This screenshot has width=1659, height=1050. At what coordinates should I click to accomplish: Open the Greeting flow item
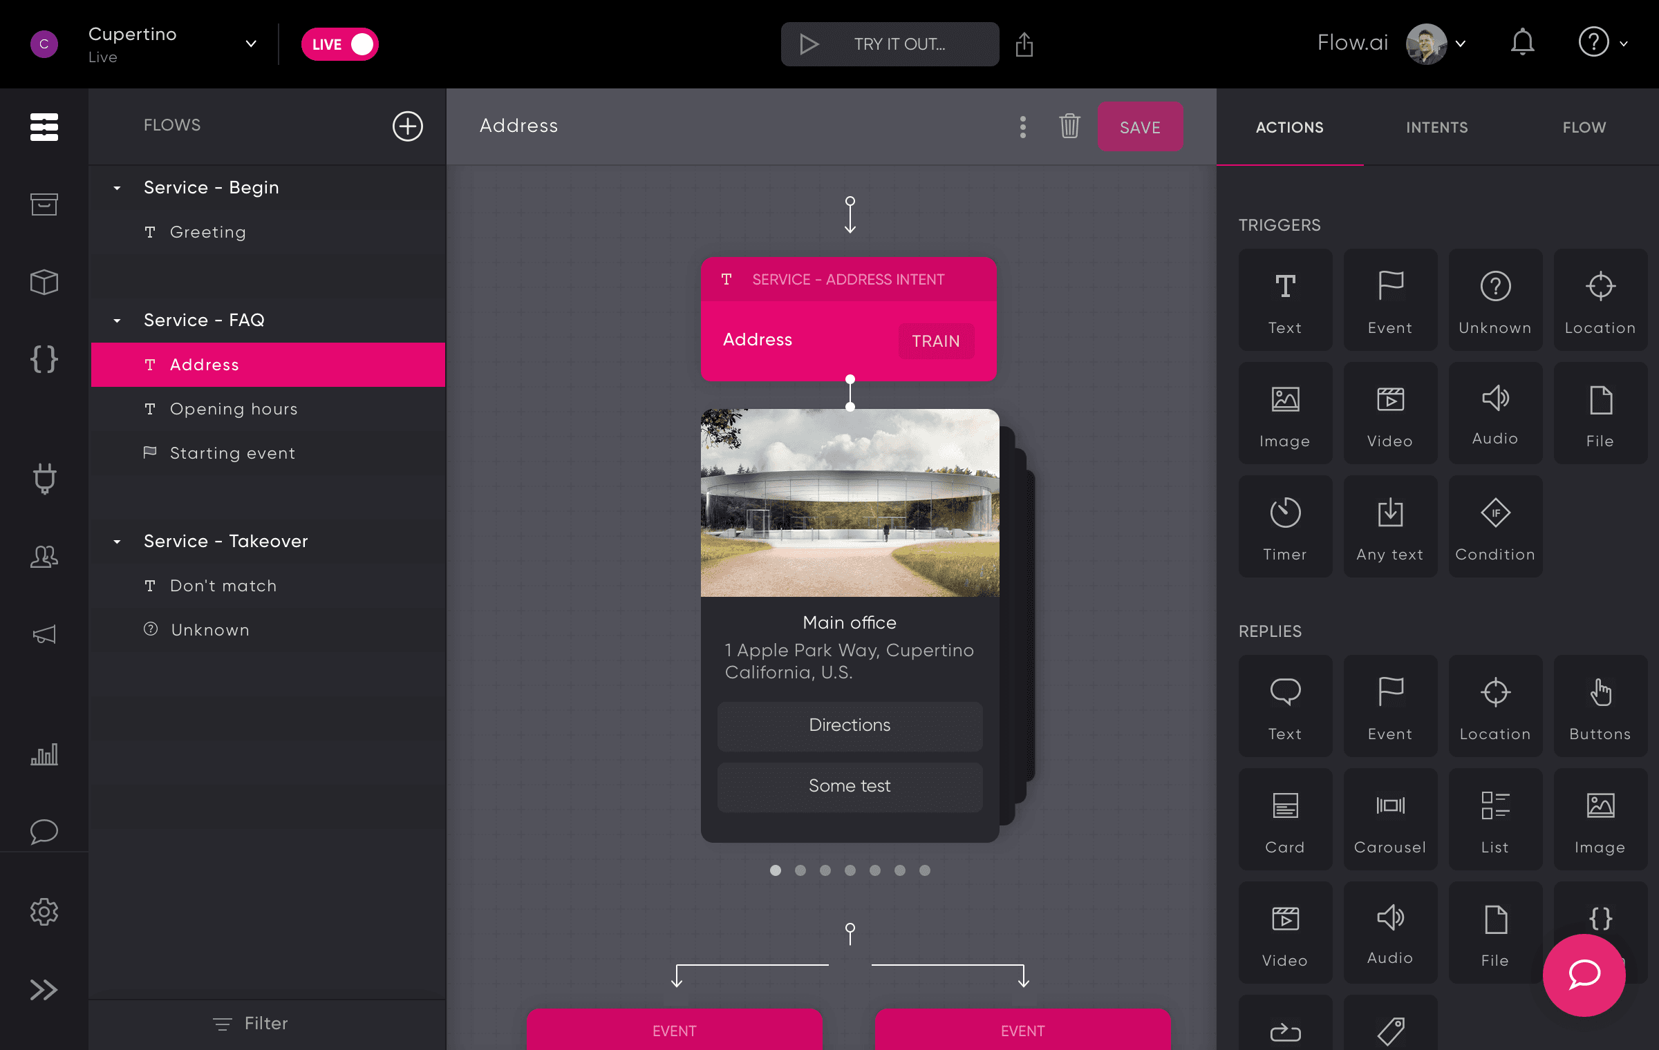coord(268,232)
